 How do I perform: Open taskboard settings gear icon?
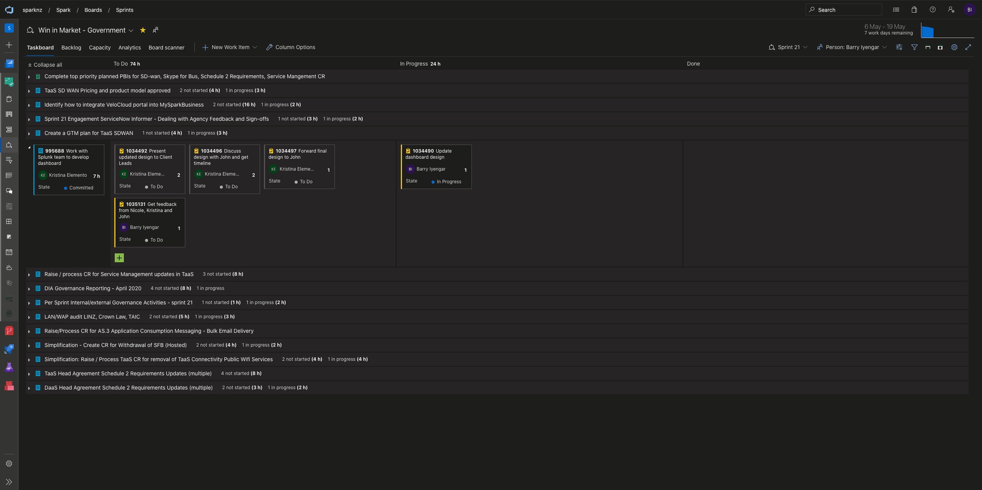coord(954,47)
